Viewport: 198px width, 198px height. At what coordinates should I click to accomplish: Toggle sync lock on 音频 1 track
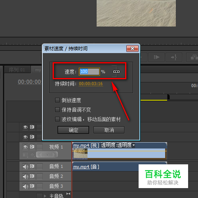(32, 166)
